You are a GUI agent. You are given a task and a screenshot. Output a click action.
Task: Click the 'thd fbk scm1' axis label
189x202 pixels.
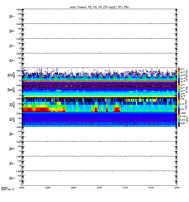pos(12,119)
